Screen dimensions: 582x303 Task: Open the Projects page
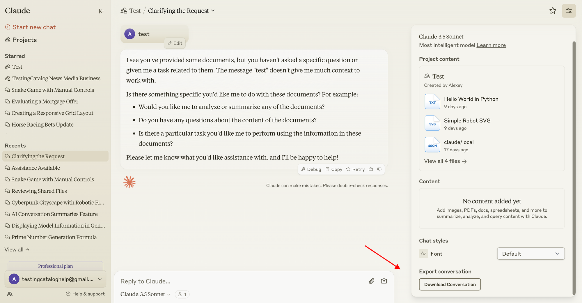click(x=21, y=40)
